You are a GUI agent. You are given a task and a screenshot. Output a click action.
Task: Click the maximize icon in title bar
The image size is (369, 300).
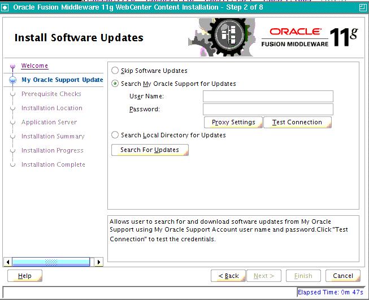pos(363,7)
